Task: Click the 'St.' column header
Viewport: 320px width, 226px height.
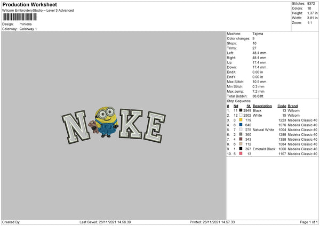Action: click(x=249, y=106)
